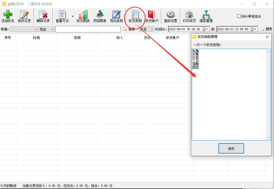Toggle 统计单笔结余 checkbox

point(239,16)
